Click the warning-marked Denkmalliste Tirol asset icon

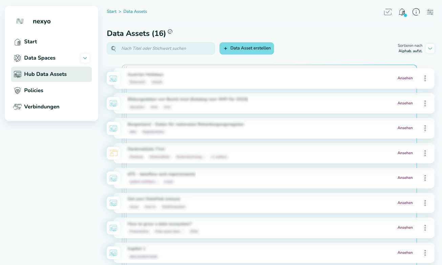(113, 153)
